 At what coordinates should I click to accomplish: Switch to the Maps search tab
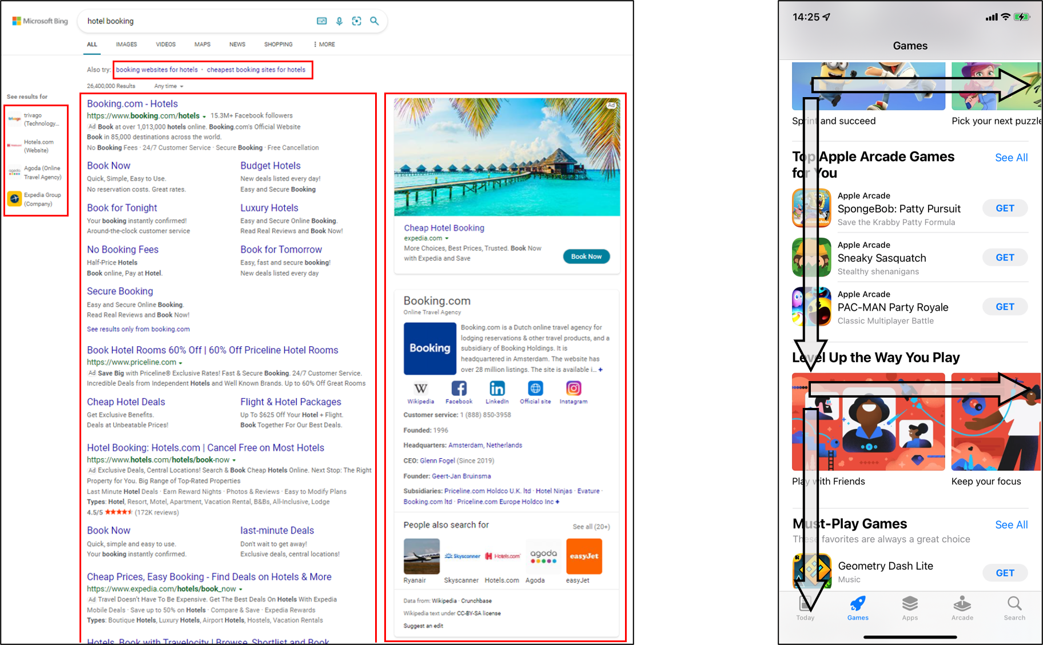(202, 45)
